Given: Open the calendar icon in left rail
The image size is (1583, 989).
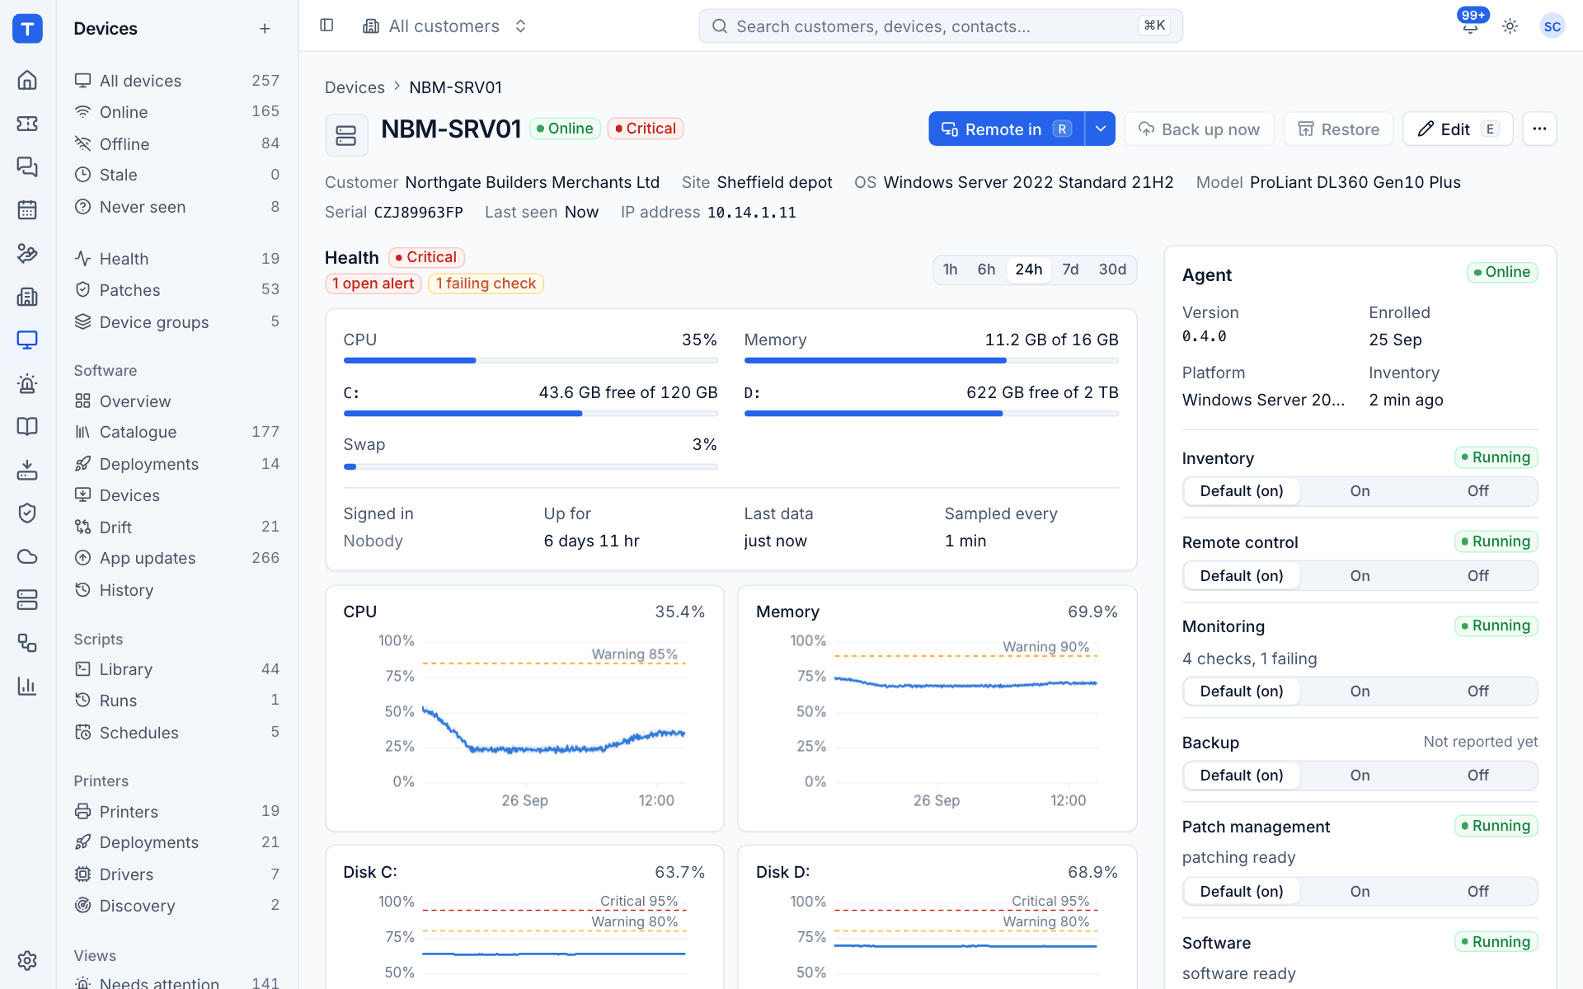Looking at the screenshot, I should 27,209.
